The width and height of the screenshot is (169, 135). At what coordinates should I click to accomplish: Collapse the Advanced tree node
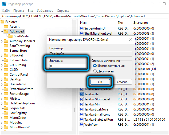2,31
